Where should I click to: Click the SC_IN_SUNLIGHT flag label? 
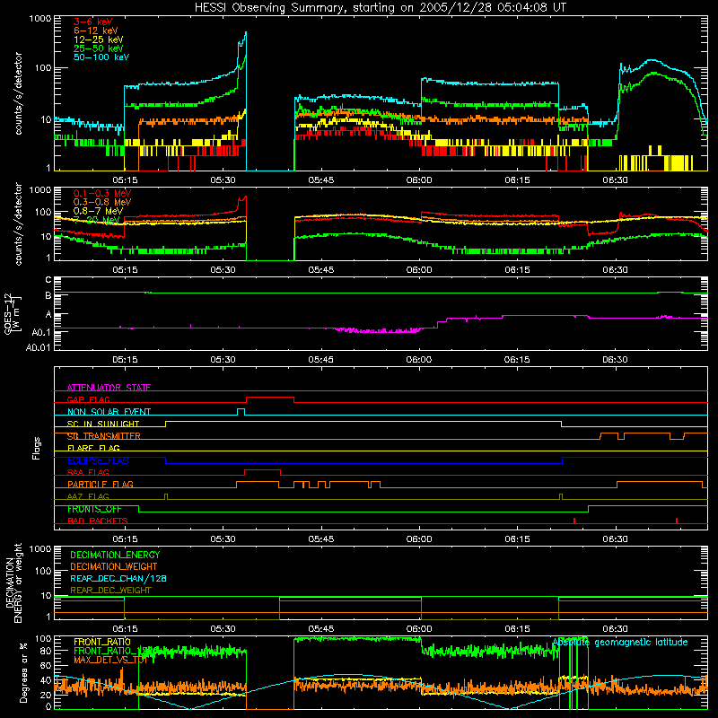(103, 424)
